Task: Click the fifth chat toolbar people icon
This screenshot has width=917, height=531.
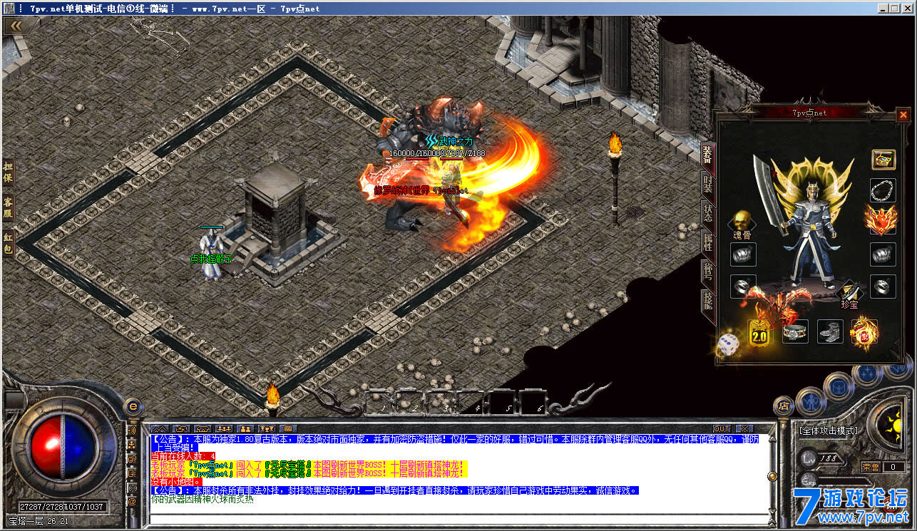Action: (247, 428)
